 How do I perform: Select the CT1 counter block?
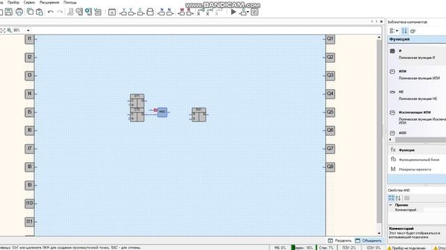(137, 101)
